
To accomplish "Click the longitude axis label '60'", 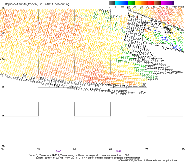I will 2,149.
